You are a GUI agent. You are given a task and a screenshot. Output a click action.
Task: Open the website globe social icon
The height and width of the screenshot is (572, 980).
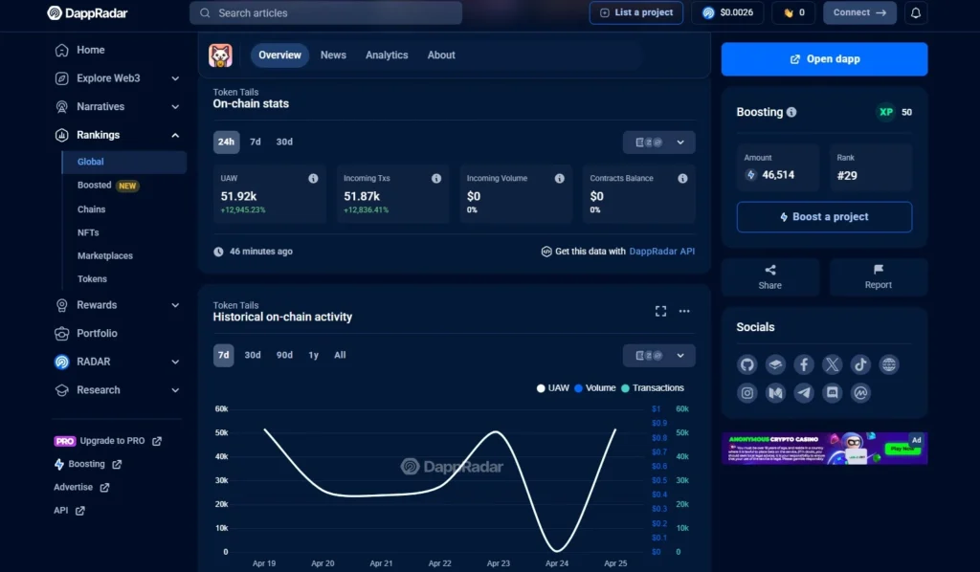pyautogui.click(x=889, y=364)
